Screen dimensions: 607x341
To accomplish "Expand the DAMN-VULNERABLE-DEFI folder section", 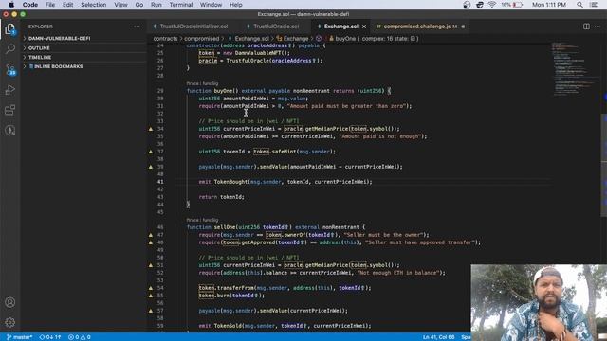I will 59,38.
